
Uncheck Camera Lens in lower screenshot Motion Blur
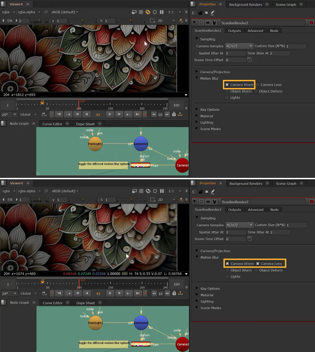(x=258, y=264)
